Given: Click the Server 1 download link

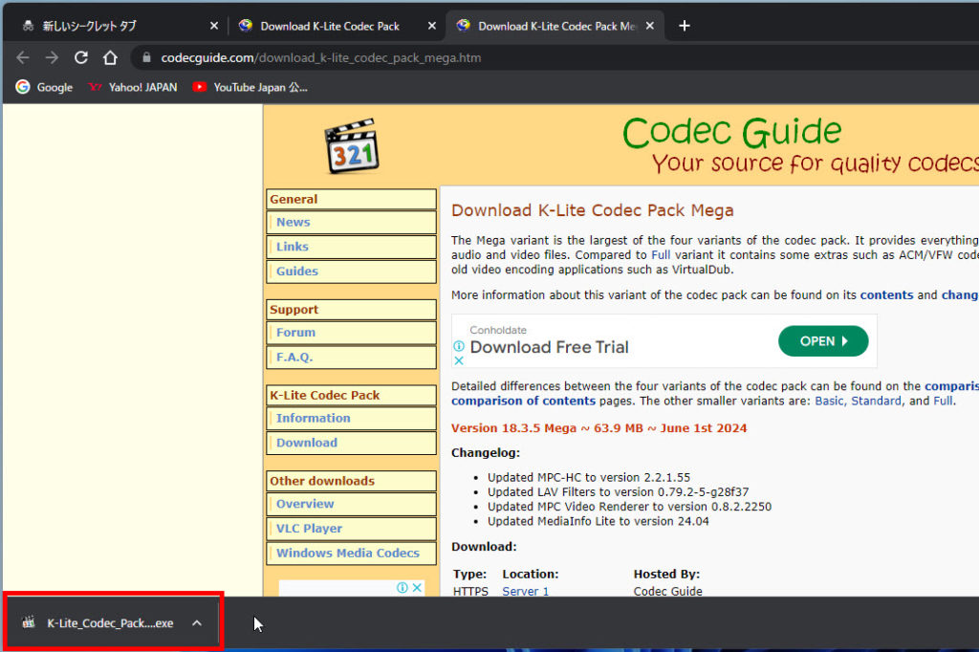Looking at the screenshot, I should pyautogui.click(x=526, y=592).
